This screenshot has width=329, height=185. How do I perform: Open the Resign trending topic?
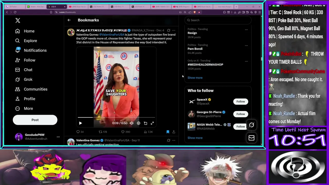(192, 33)
